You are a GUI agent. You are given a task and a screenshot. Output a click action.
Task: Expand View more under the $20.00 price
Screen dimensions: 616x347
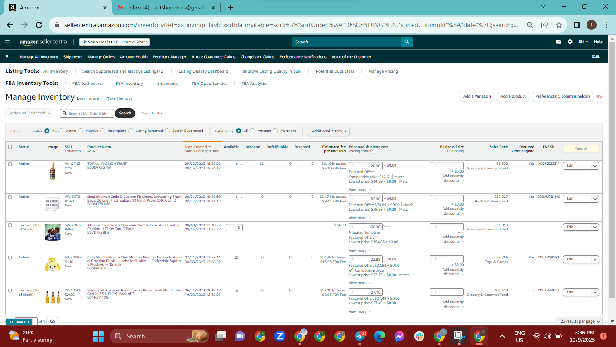[x=360, y=190]
